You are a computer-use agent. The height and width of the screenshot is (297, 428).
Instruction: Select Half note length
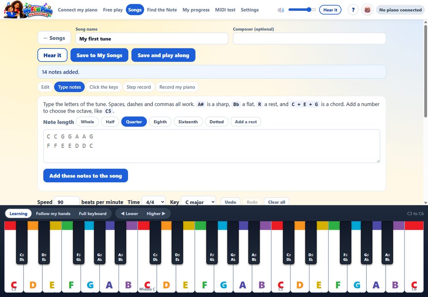click(110, 122)
